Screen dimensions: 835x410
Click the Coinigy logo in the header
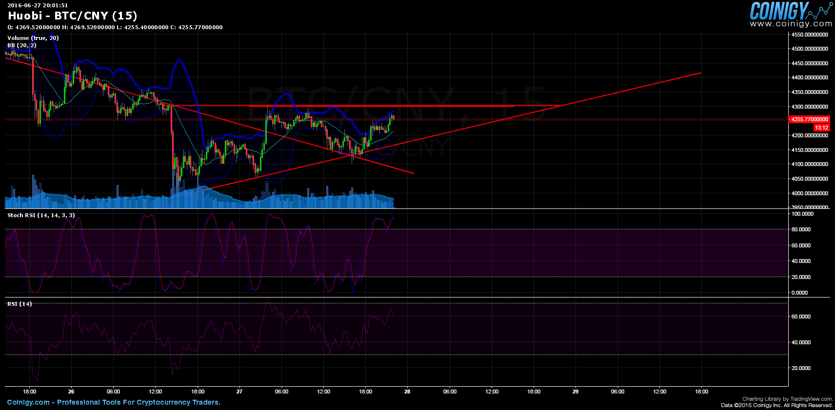(x=778, y=11)
